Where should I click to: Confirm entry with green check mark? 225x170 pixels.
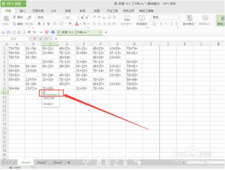click(41, 38)
